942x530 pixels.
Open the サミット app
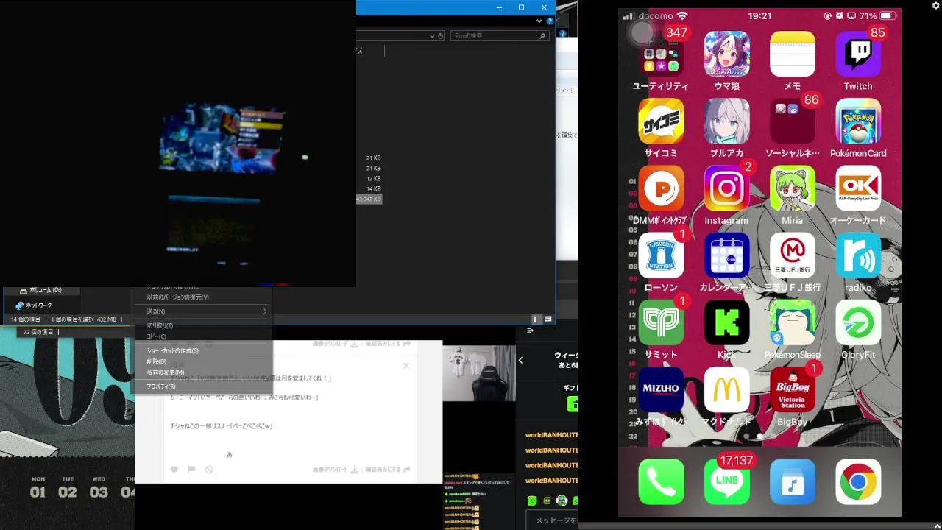pyautogui.click(x=661, y=323)
